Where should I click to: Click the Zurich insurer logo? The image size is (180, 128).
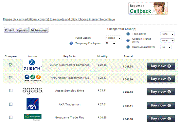33,65
